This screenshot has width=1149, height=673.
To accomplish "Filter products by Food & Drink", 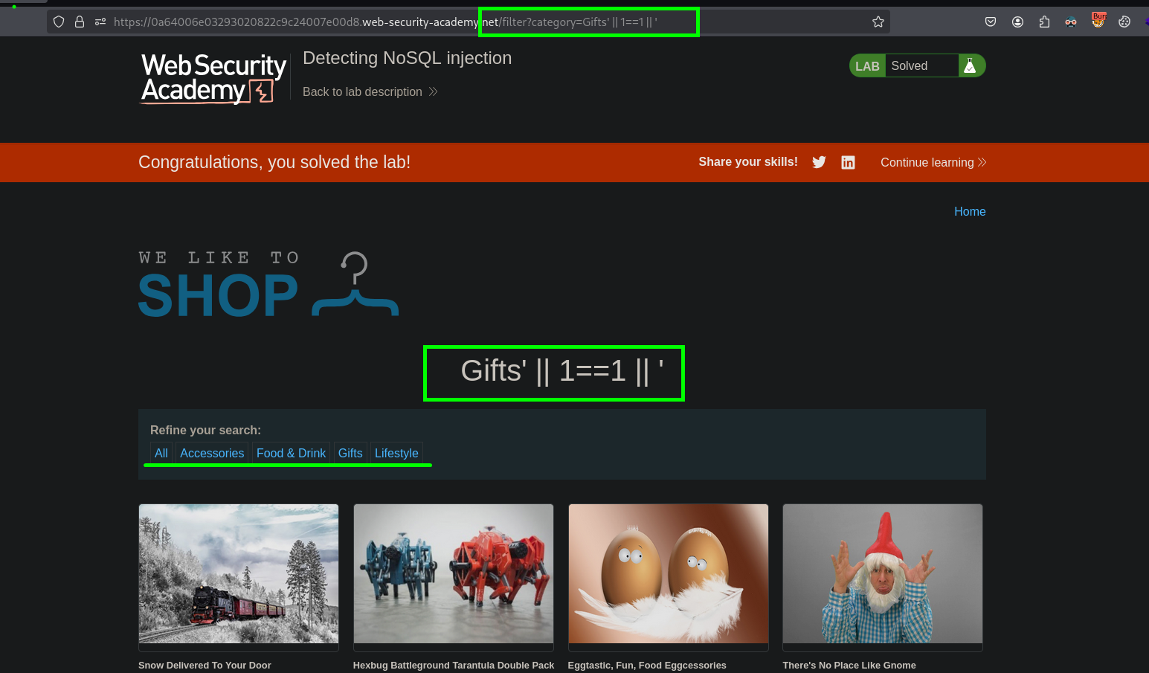I will click(291, 453).
